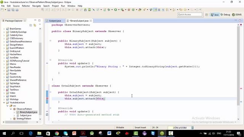
Task: Toggle Block Selection Mode toolbar button
Action: click(x=159, y=10)
